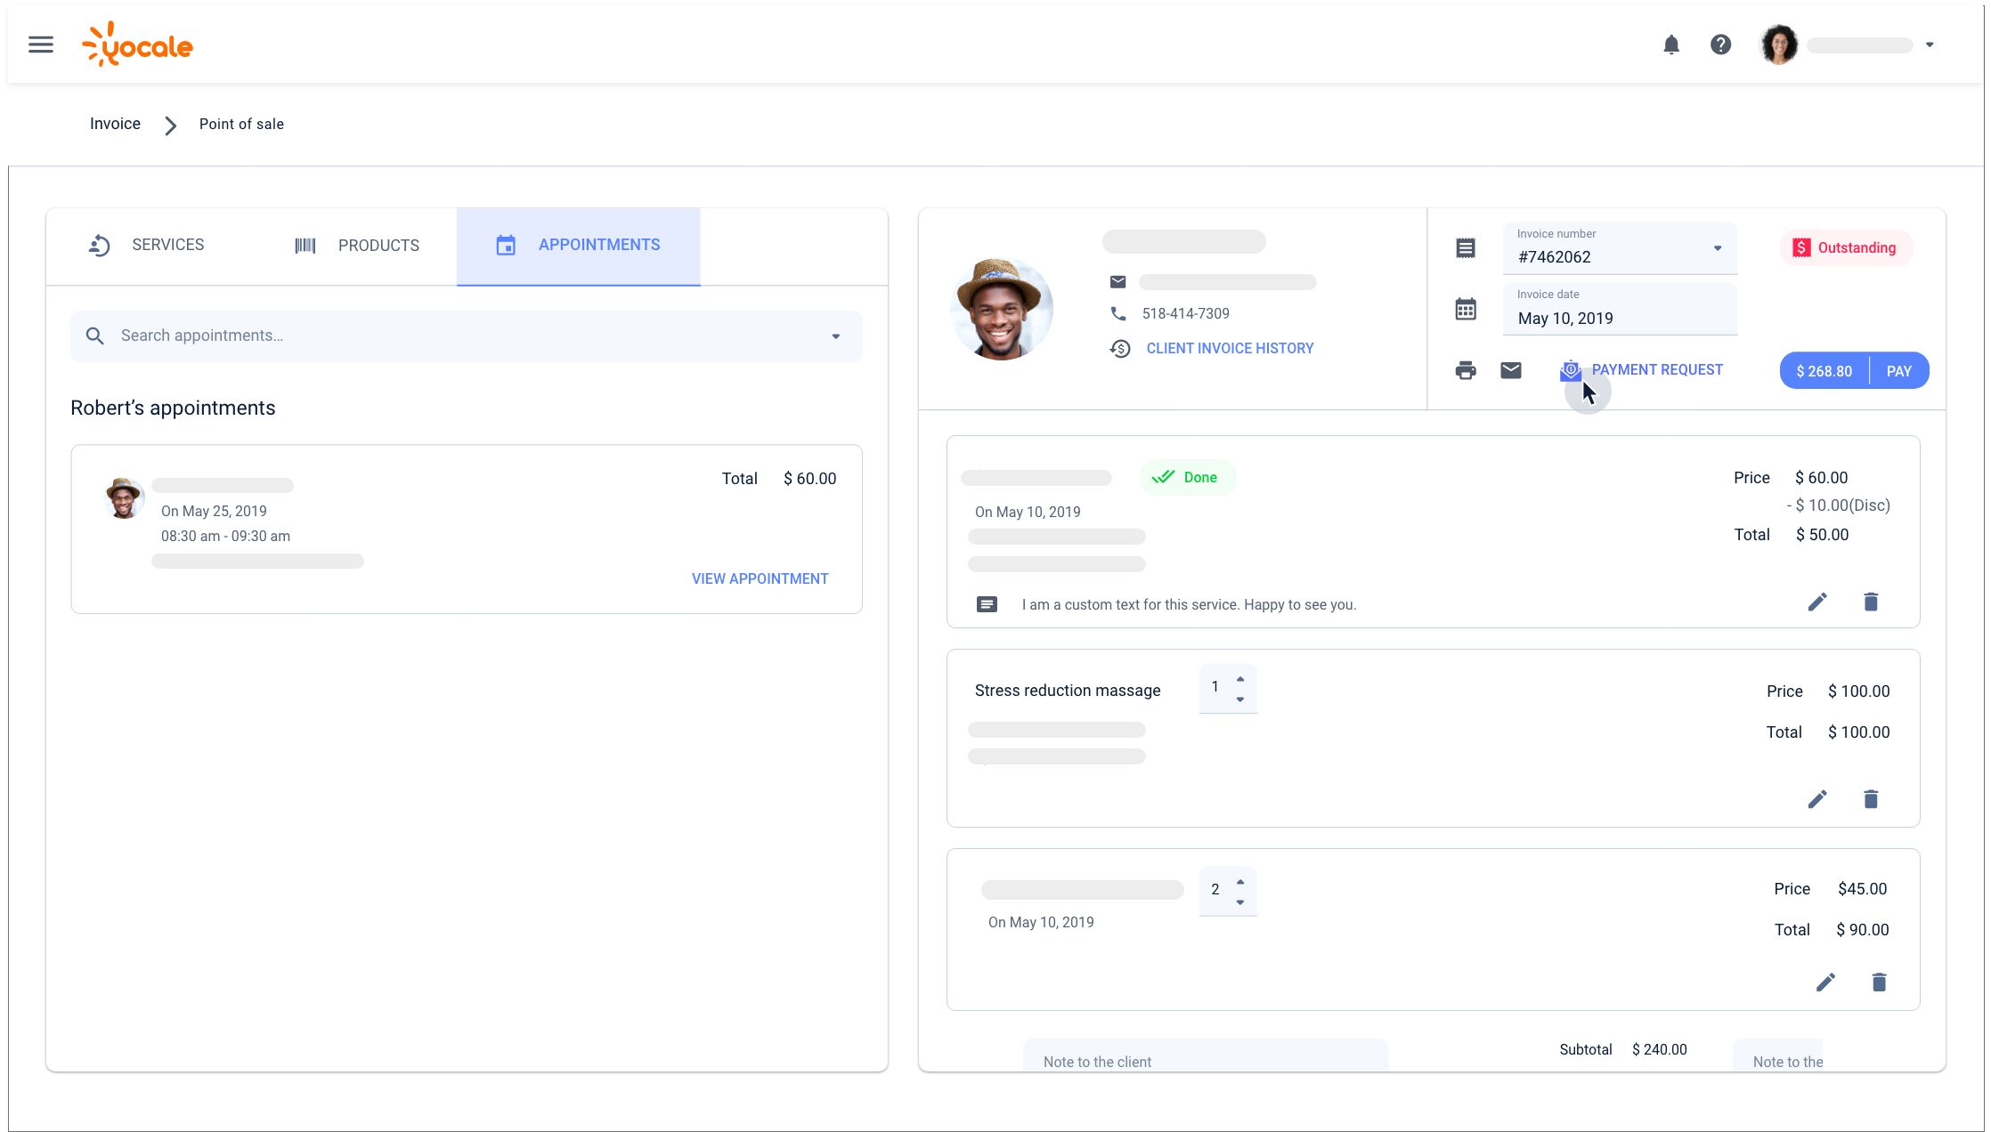
Task: Decrease the quantity of the $45.00 item
Action: pos(1240,902)
